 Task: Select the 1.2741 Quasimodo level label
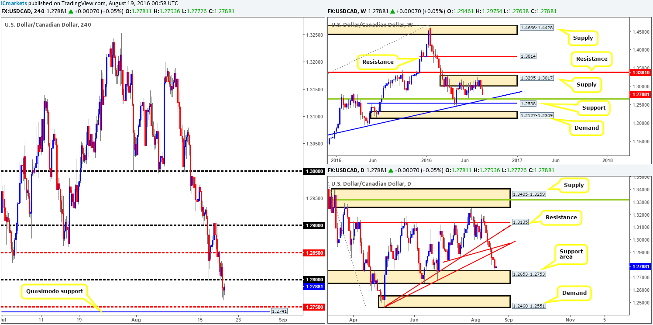278,312
